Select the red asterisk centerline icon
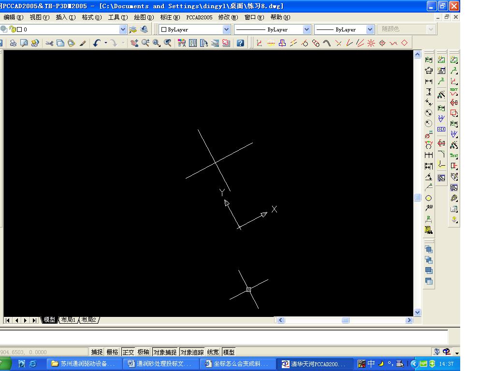This screenshot has height=371, width=495. point(371,43)
